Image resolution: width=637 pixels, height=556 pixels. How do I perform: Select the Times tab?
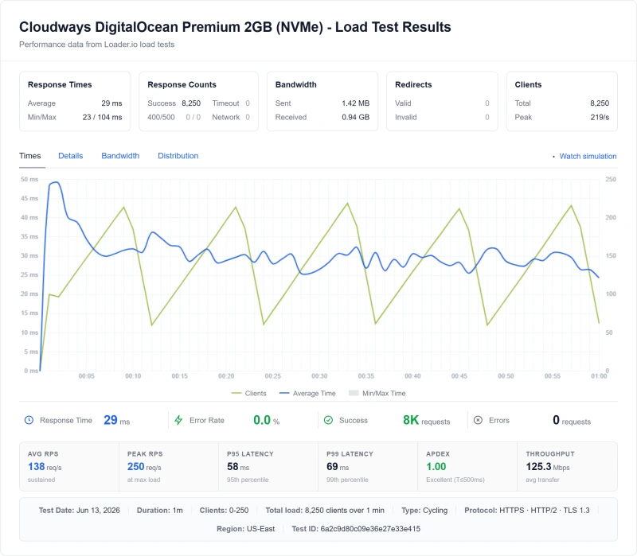(30, 156)
